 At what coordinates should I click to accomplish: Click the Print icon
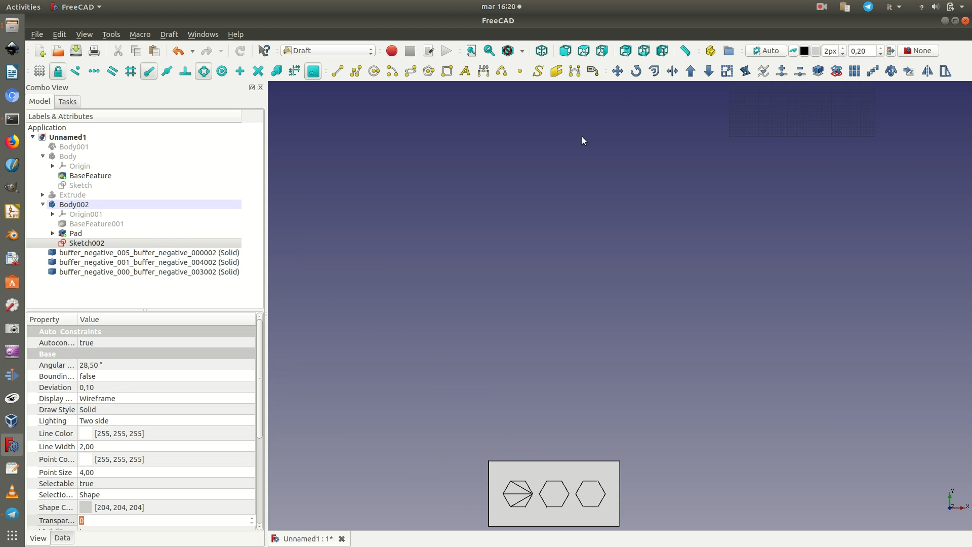click(x=94, y=51)
